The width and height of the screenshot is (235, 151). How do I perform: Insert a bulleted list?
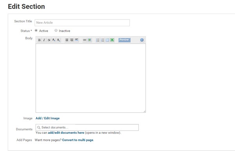(x=98, y=40)
